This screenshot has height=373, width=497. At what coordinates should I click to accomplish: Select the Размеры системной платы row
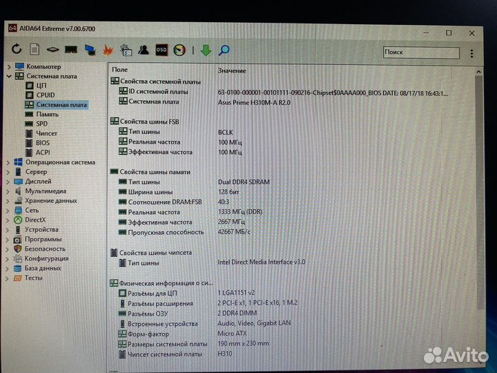(x=193, y=344)
